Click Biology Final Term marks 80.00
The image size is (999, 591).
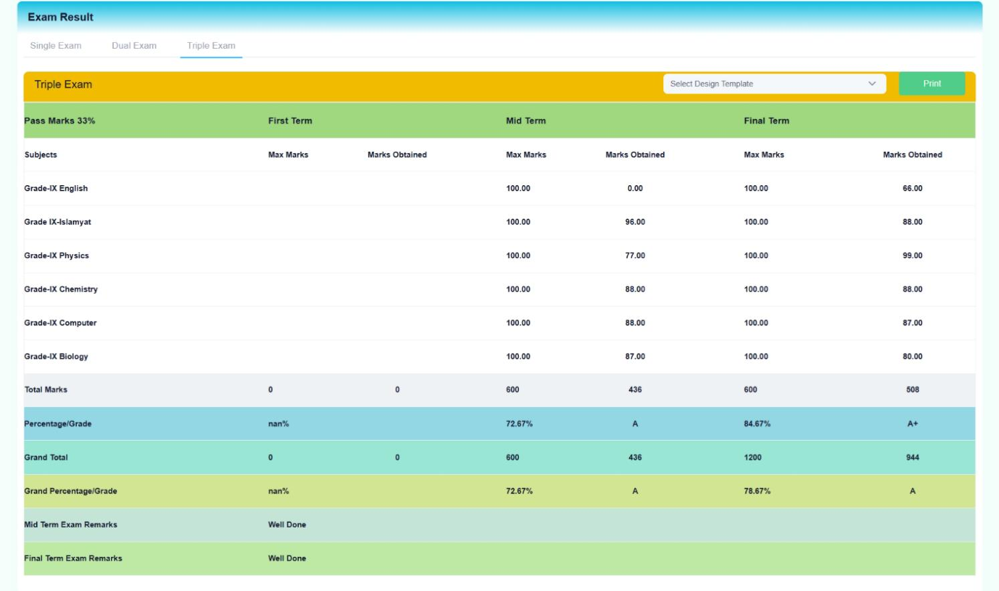[912, 356]
